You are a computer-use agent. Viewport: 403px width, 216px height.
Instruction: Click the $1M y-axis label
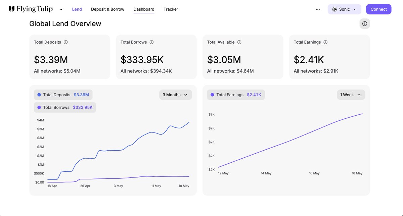(41, 165)
